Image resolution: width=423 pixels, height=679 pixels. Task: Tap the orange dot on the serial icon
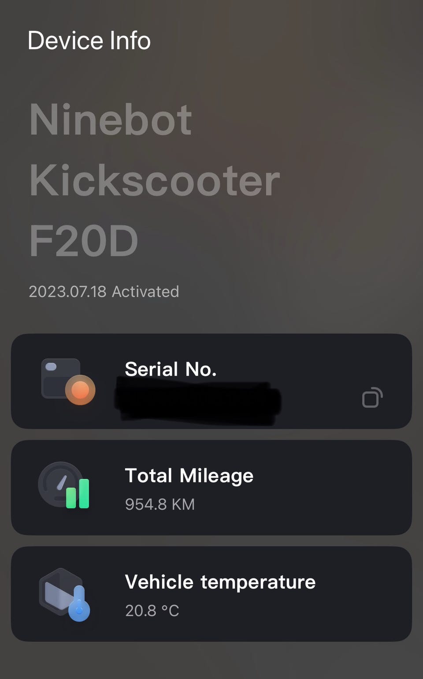coord(80,390)
